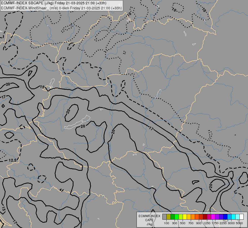Image resolution: width=248 pixels, height=228 pixels.
Task: Pick the saturated cyan legend swatch
Action: (x=234, y=217)
